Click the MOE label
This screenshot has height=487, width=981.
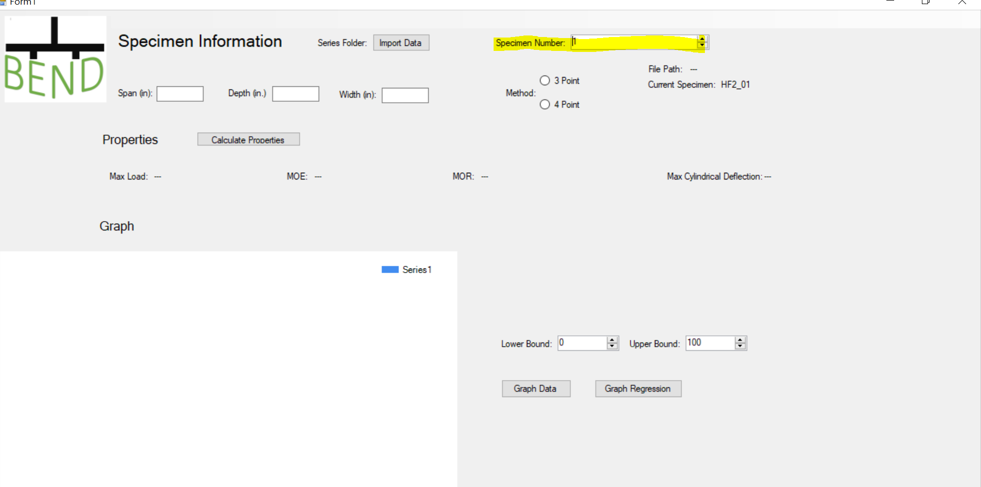(x=297, y=176)
